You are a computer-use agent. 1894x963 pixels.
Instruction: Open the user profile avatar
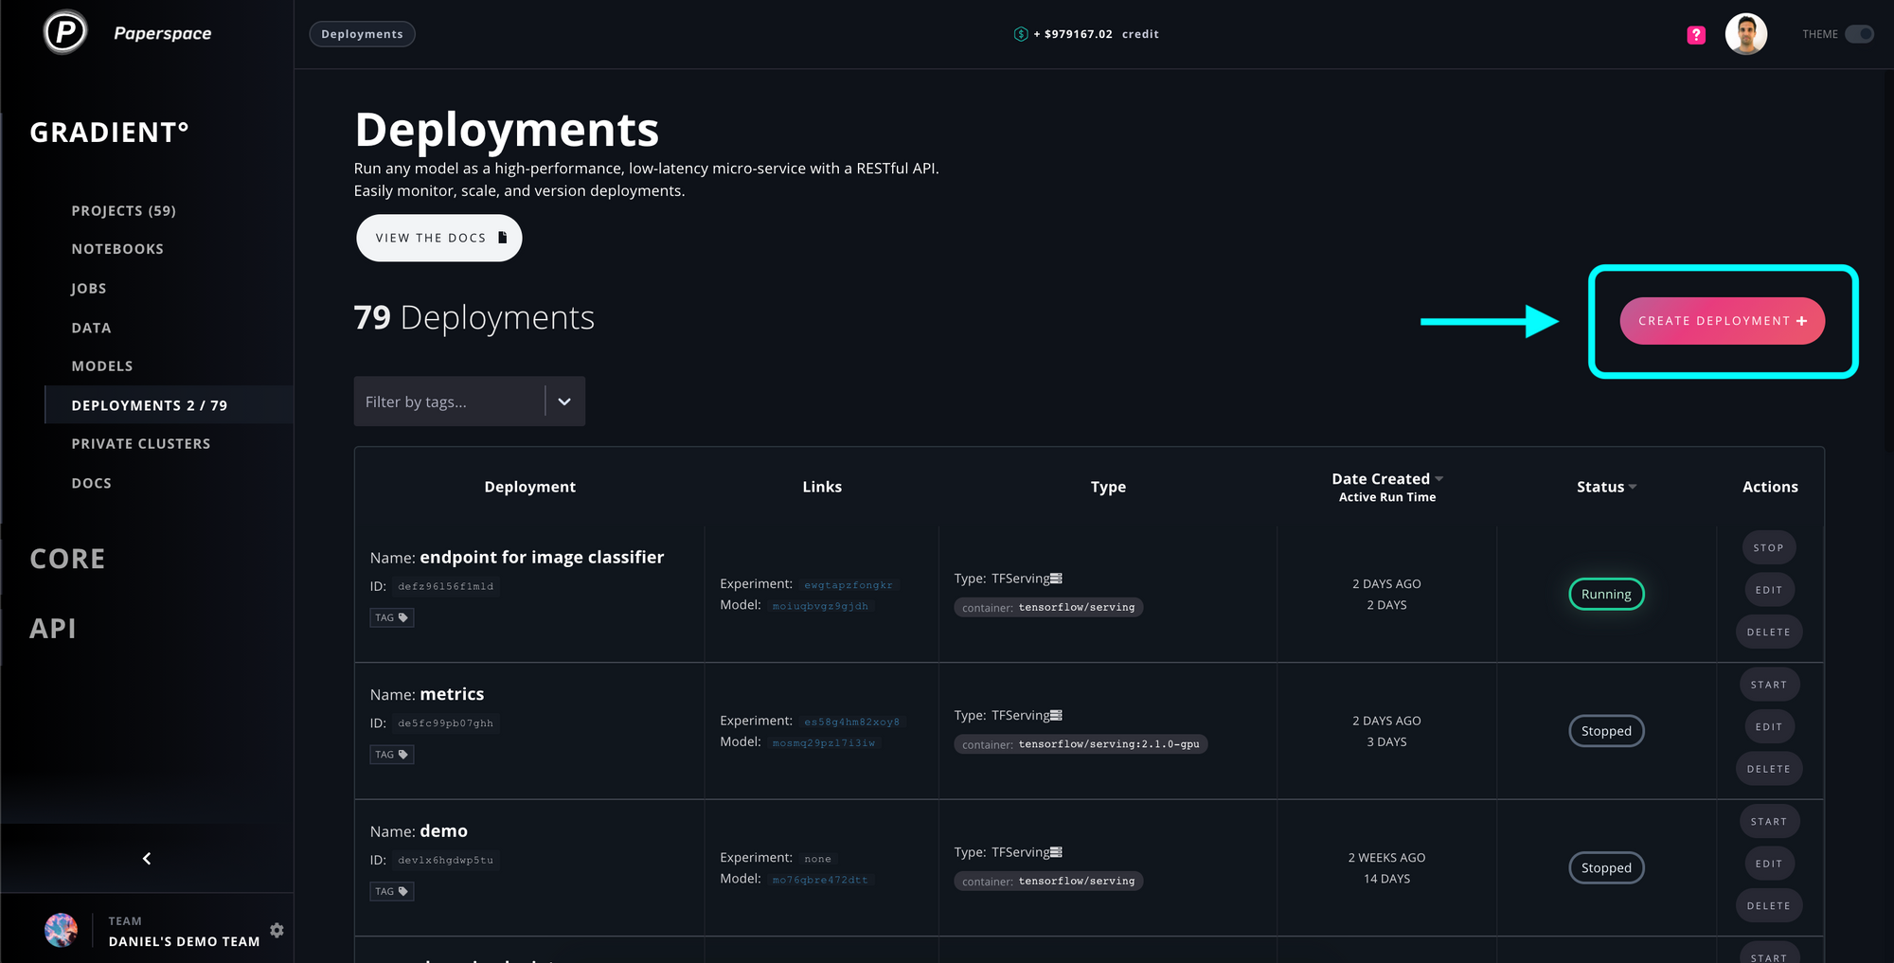tap(1746, 34)
